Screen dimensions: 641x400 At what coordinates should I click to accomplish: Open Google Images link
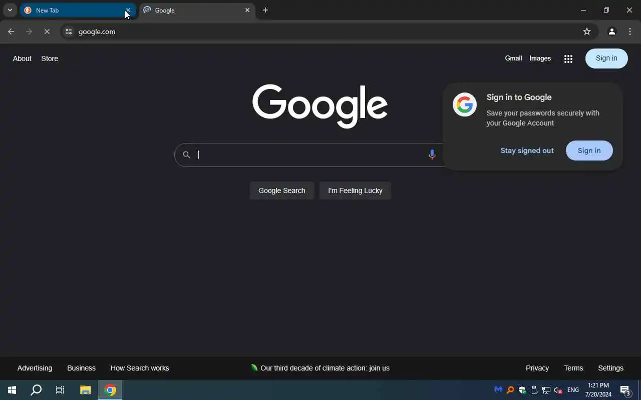pyautogui.click(x=540, y=58)
